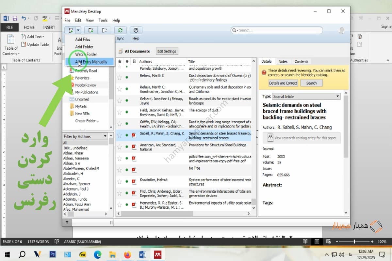Open PDF icon of Sabelli row

click(134, 135)
